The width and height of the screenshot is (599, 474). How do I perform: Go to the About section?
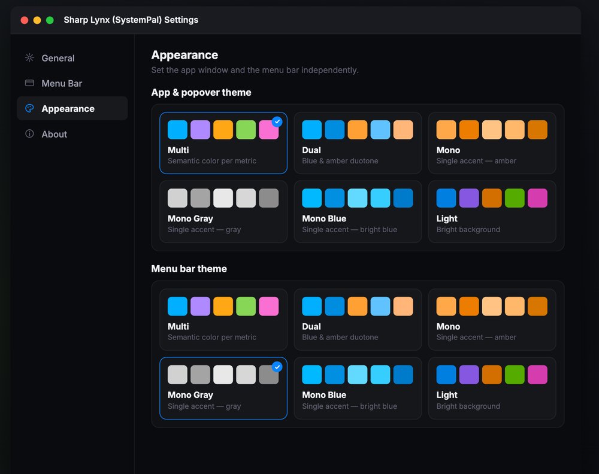[72, 134]
